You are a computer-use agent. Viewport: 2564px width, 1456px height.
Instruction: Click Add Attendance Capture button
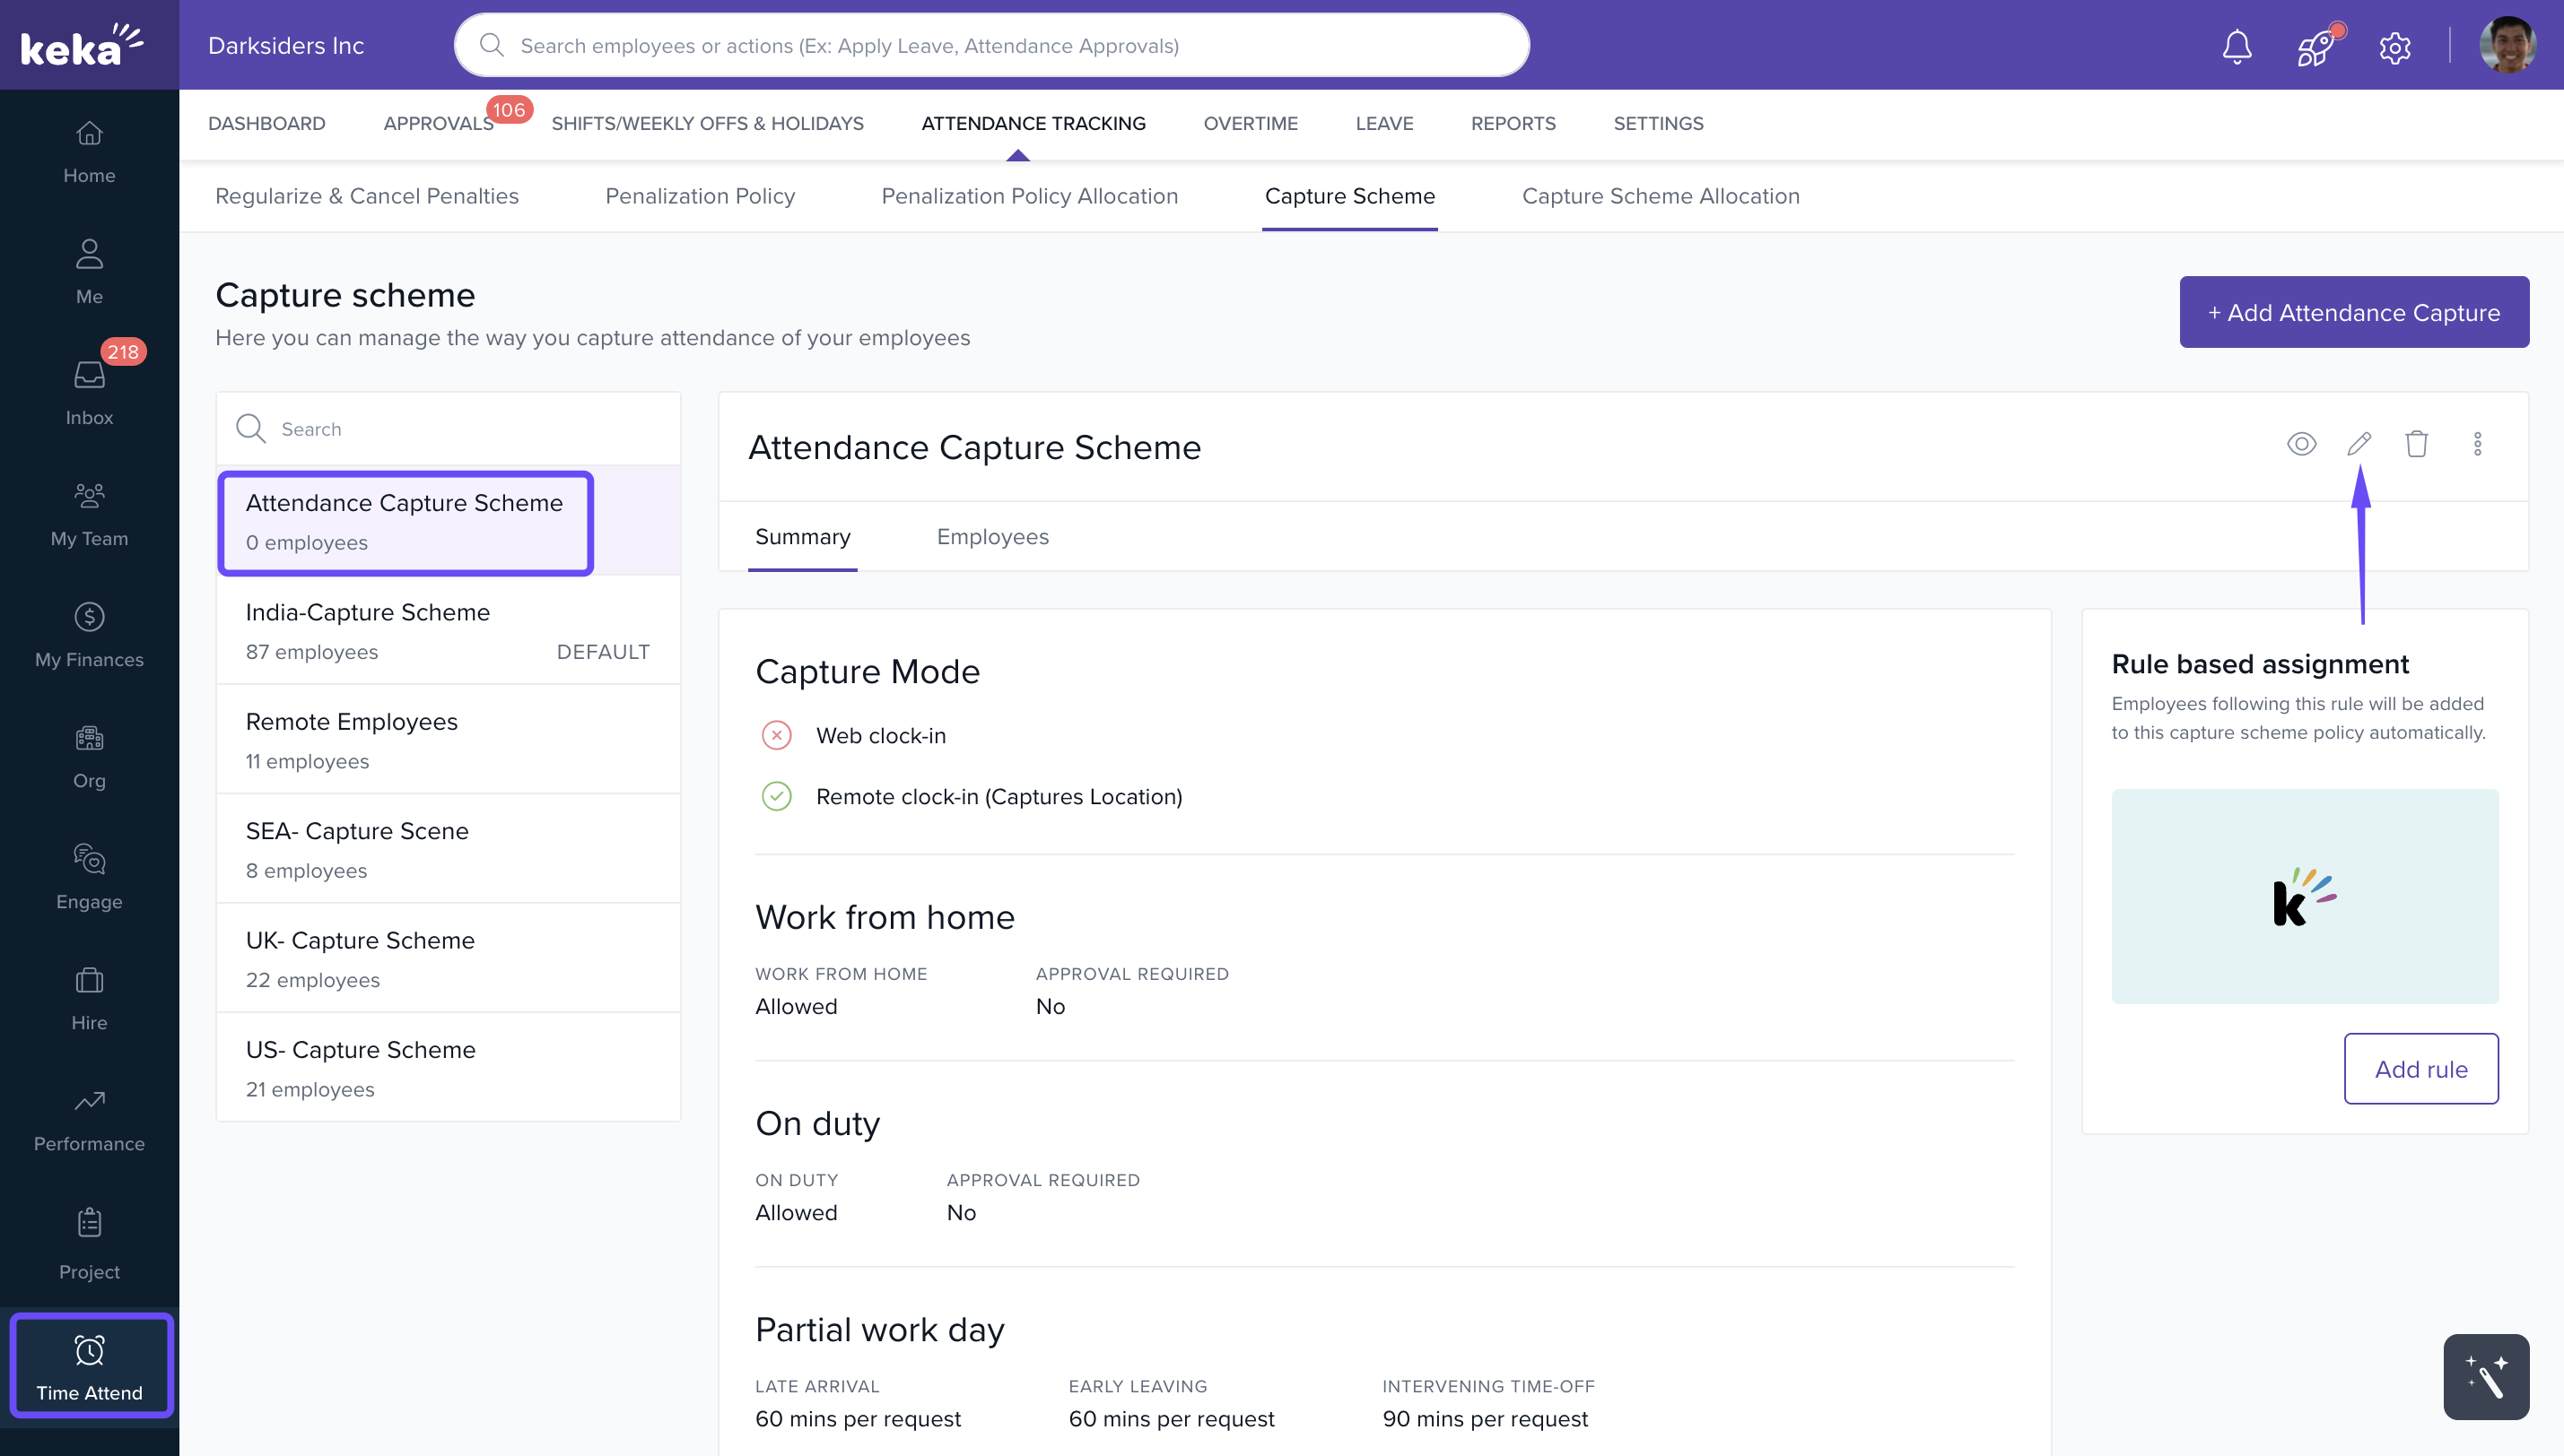click(2353, 312)
